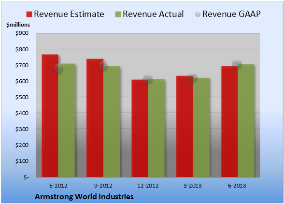Select the green actual bar for 6-2012
The width and height of the screenshot is (284, 204).
pos(67,120)
